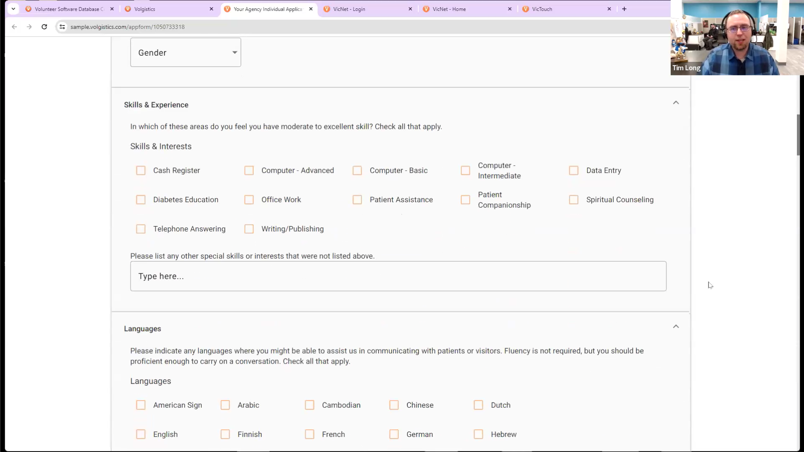Viewport: 804px width, 452px height.
Task: Enable the Spiritual Counseling checkbox
Action: 574,200
